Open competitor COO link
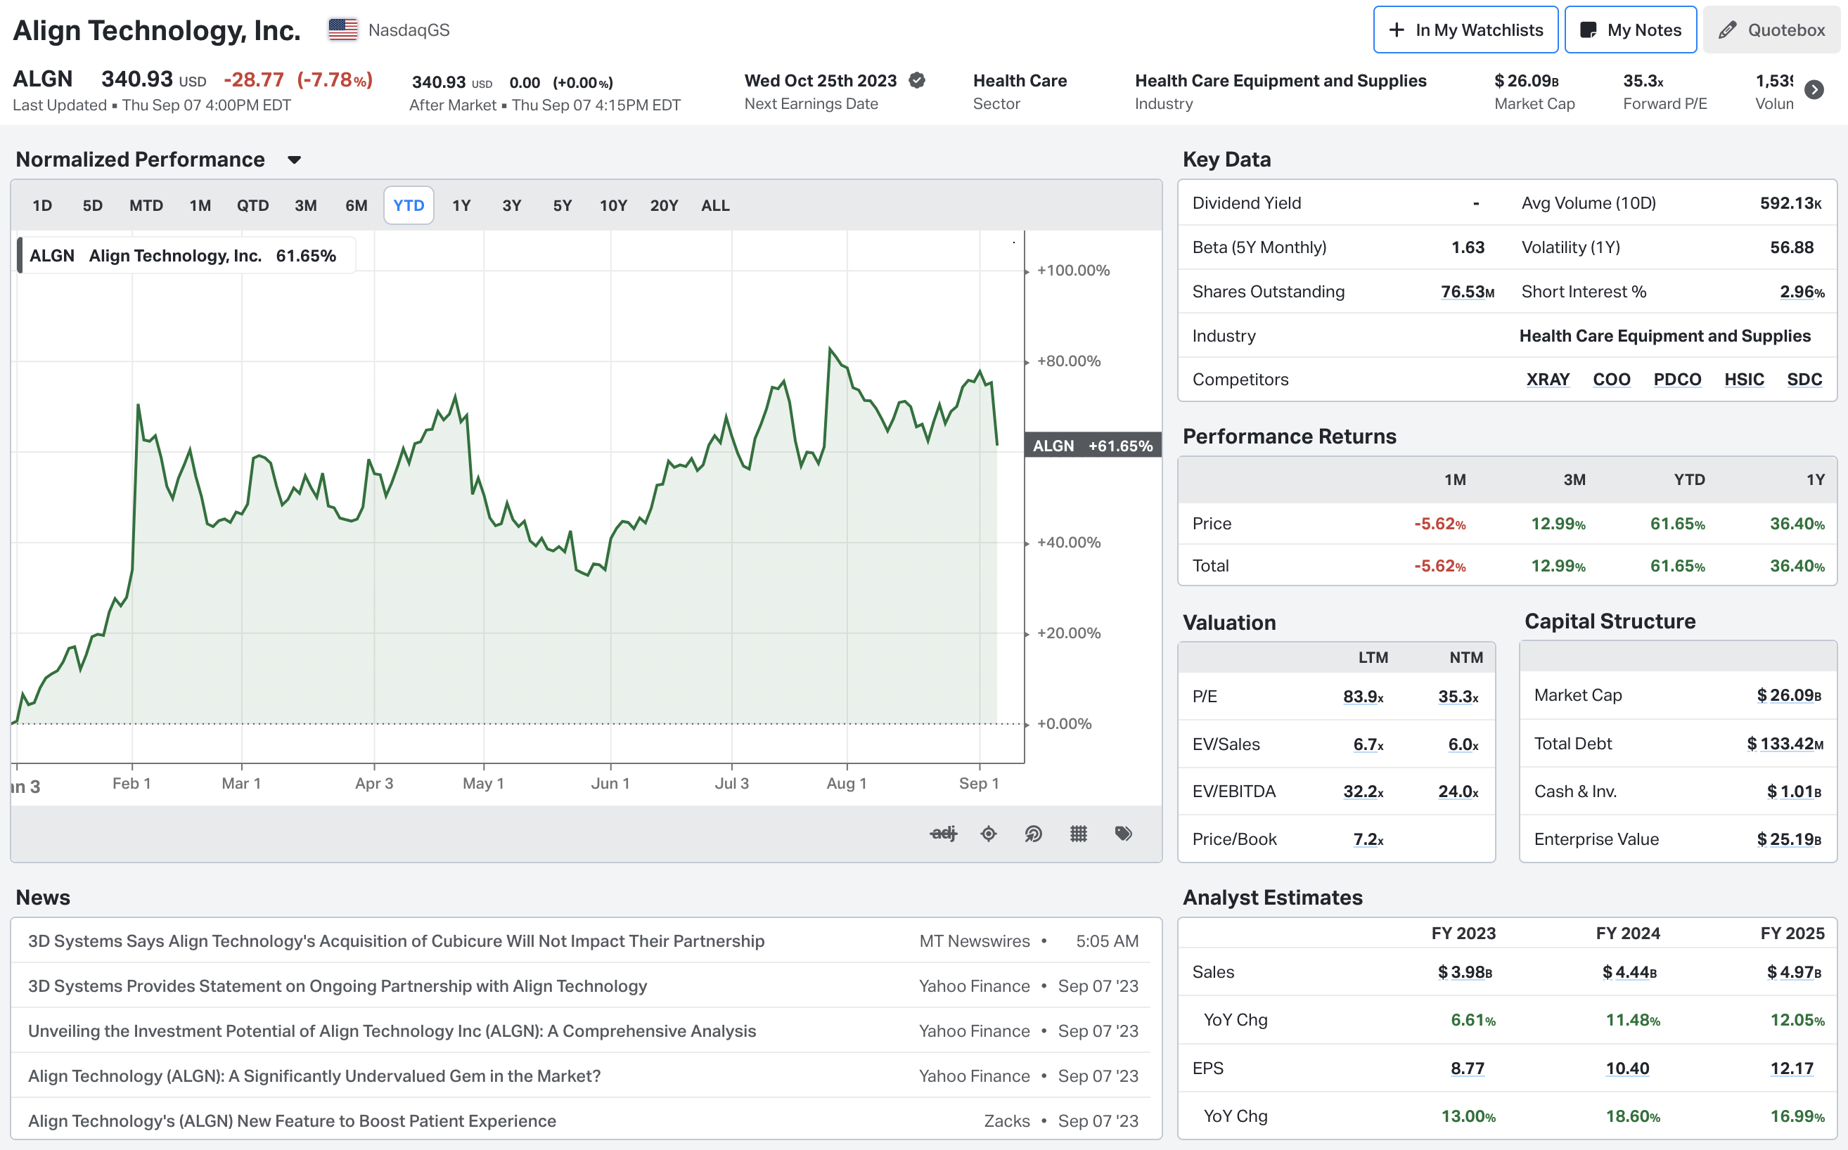The image size is (1848, 1150). (x=1612, y=380)
